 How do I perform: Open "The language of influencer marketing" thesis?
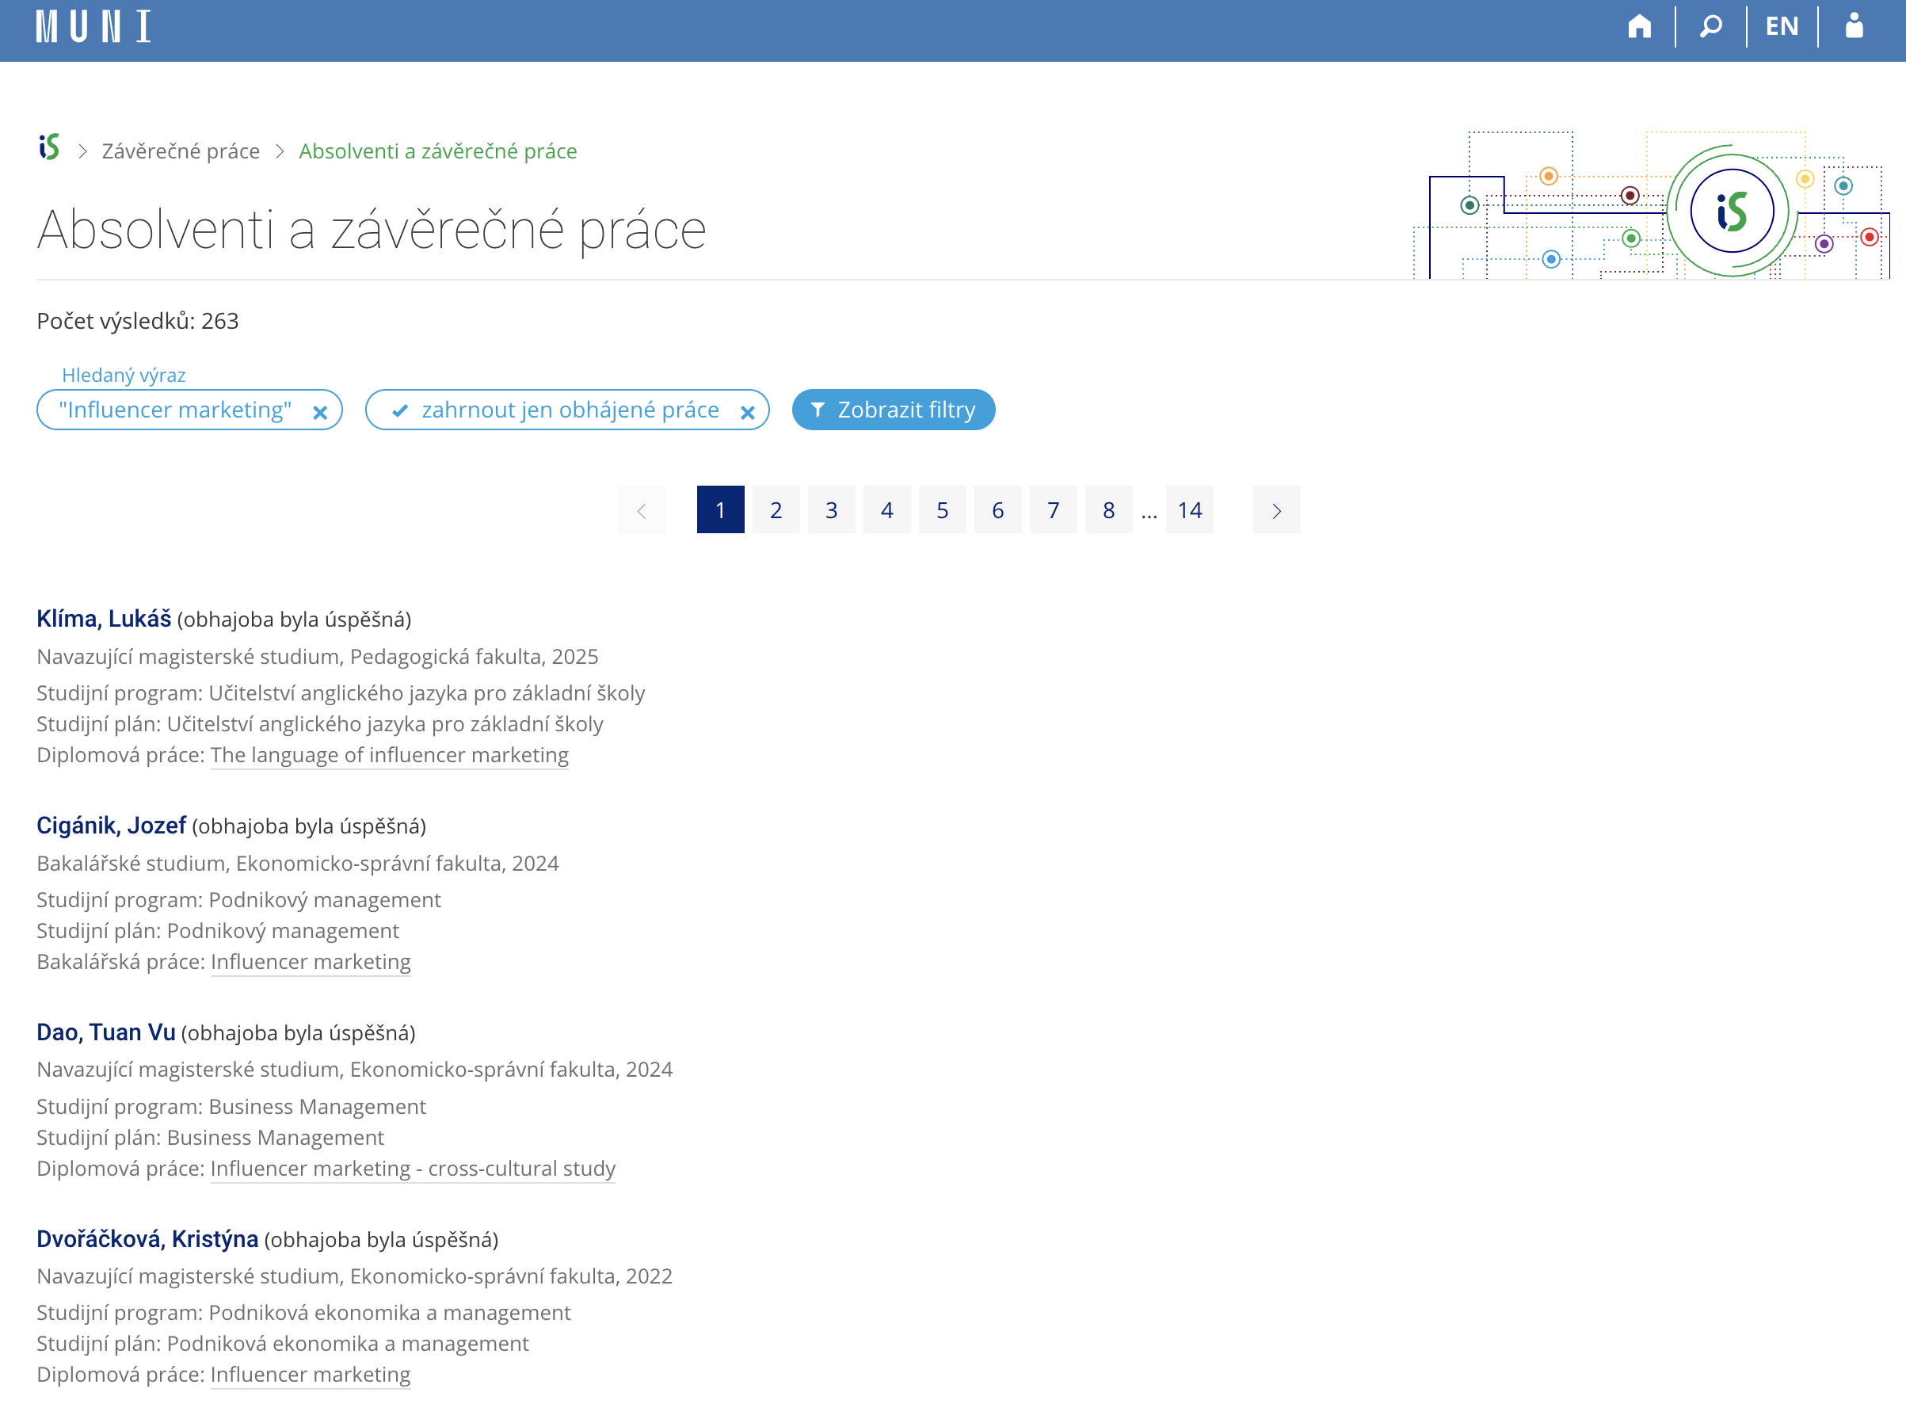390,754
